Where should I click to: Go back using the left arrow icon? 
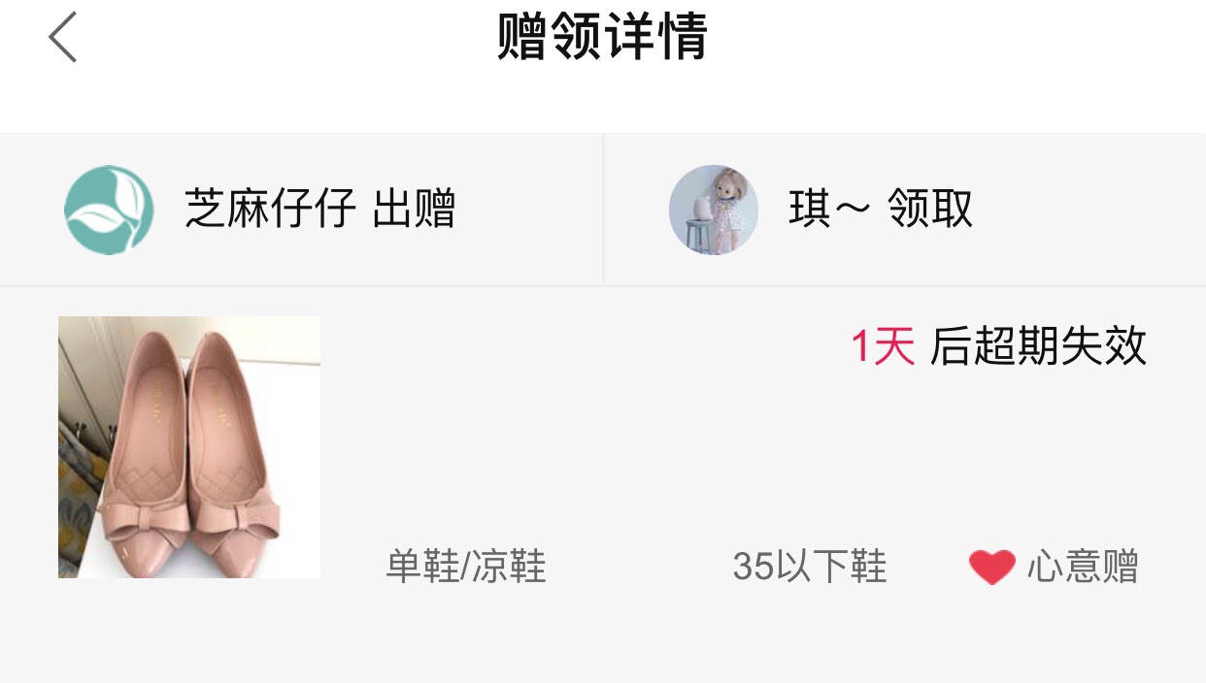[x=62, y=38]
